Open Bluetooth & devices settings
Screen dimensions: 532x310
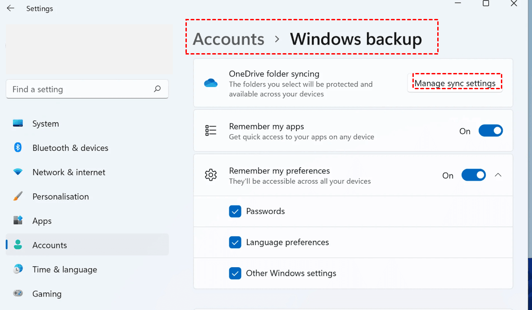[18, 147]
